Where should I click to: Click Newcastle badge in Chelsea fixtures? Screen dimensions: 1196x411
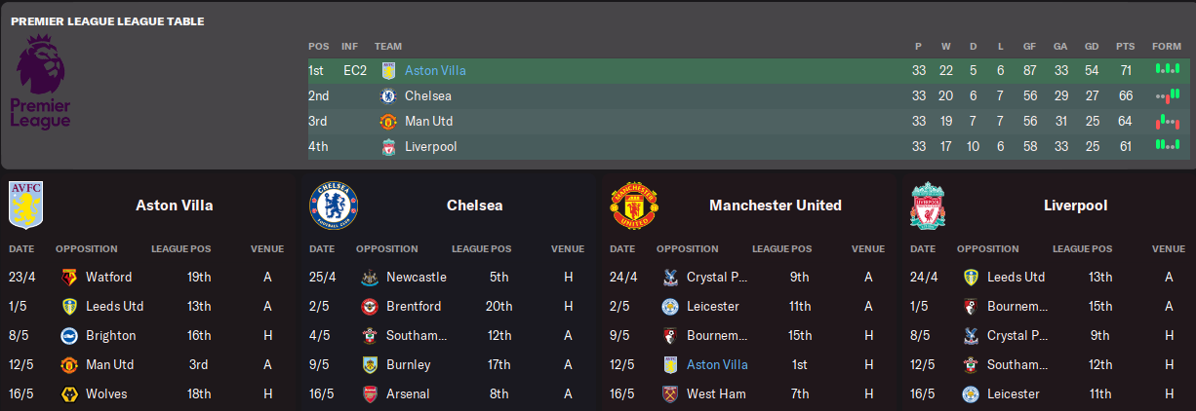pyautogui.click(x=369, y=277)
